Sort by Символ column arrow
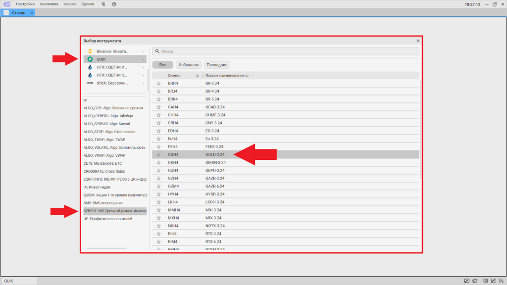Viewport: 507px width, 285px height. [197, 76]
